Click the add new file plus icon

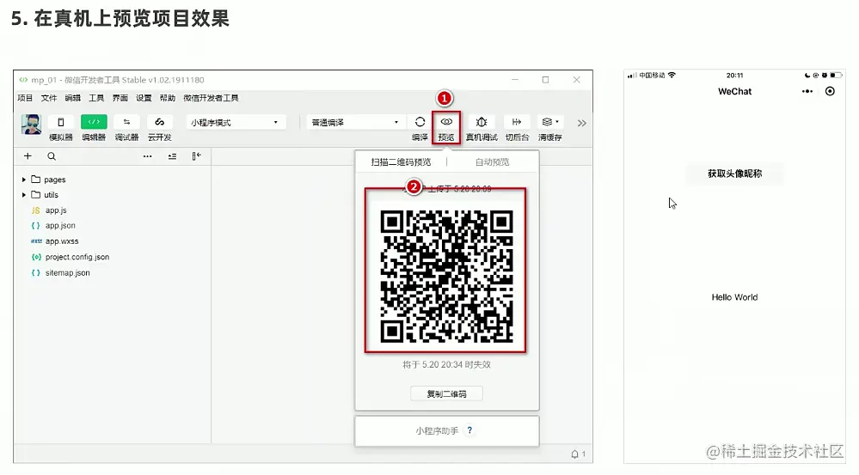[x=28, y=156]
